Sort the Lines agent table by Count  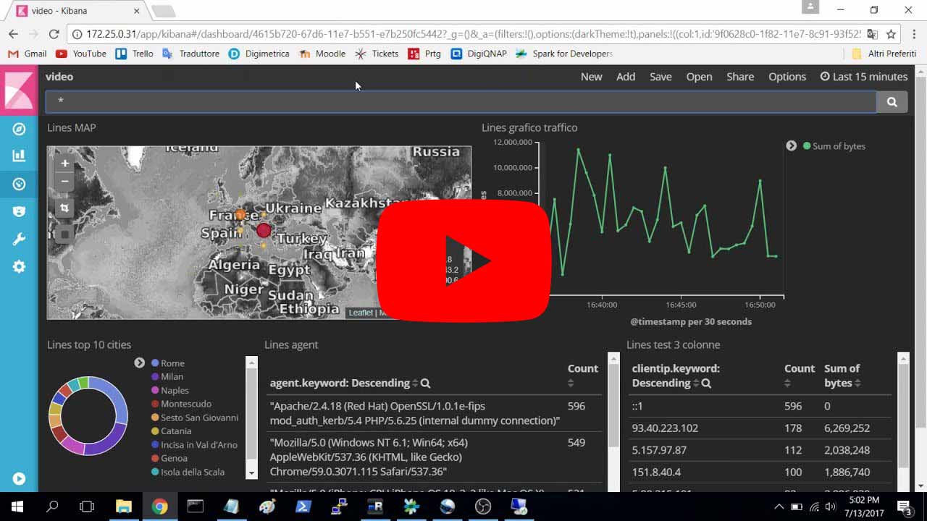[571, 383]
